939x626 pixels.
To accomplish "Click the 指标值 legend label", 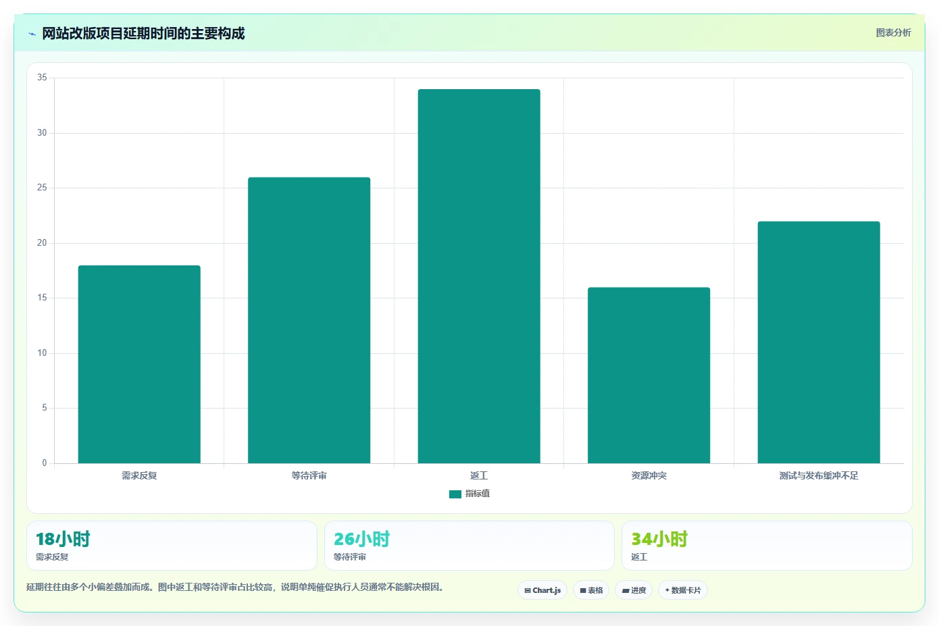I will point(478,494).
